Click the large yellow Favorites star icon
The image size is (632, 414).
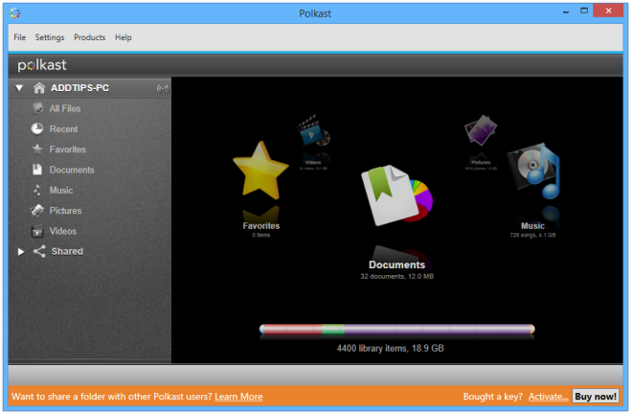point(260,172)
